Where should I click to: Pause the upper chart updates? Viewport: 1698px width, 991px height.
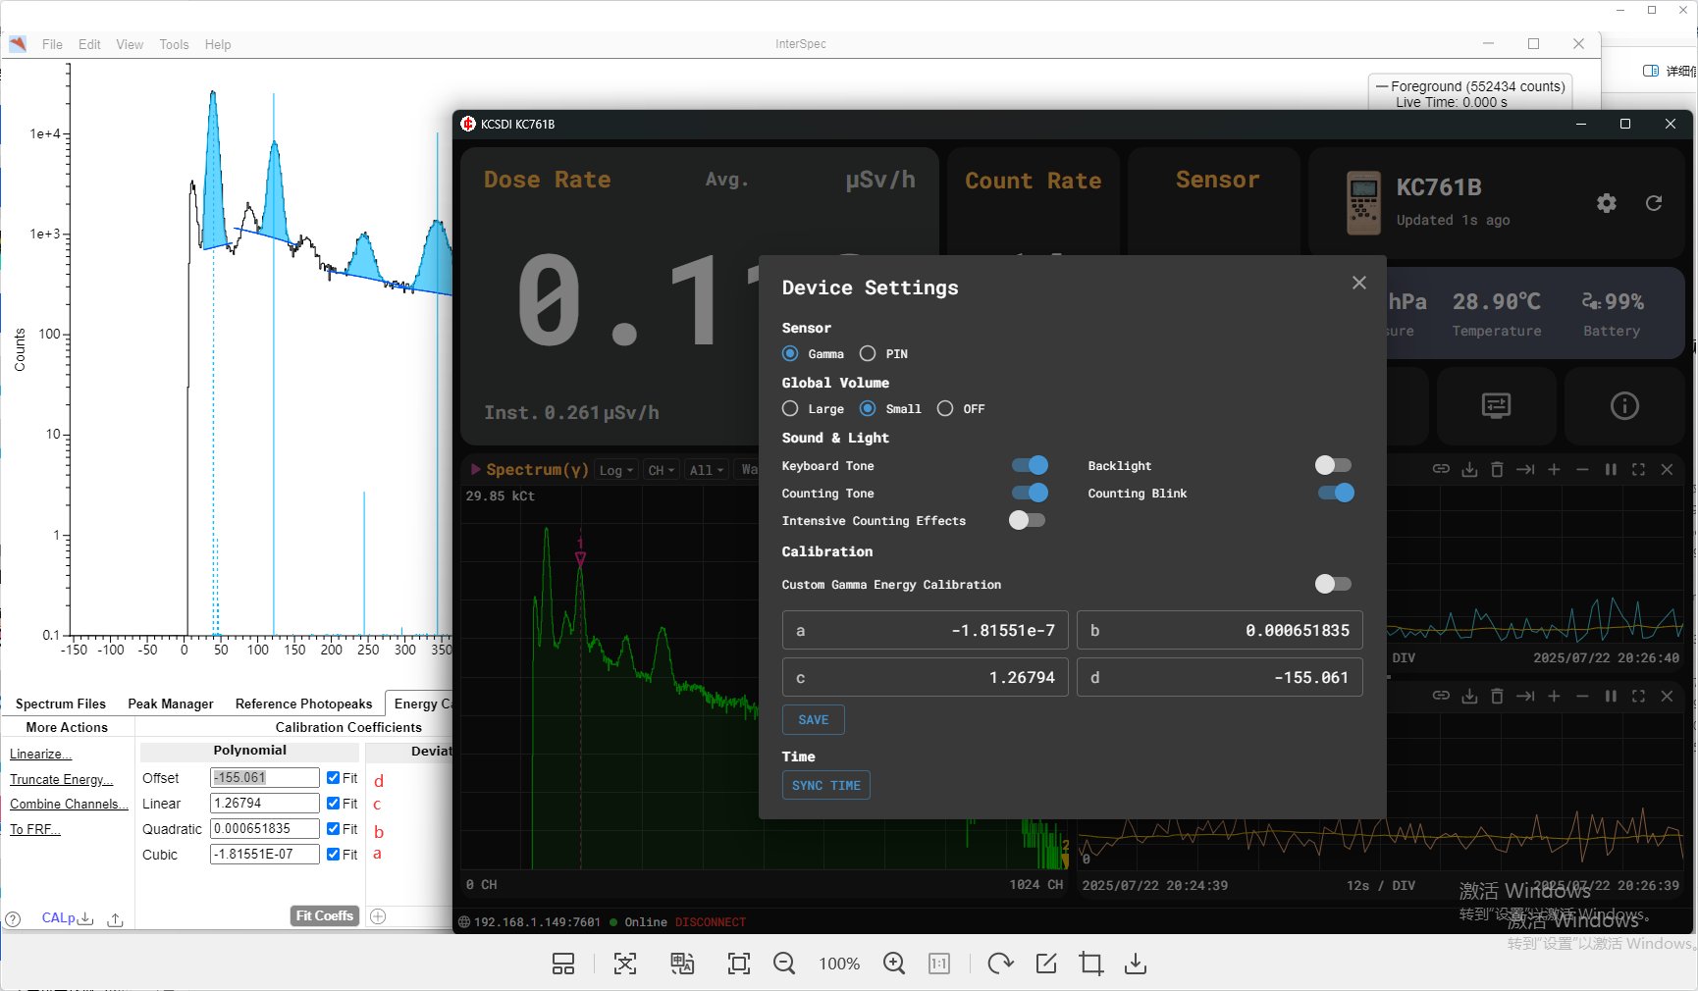1611,469
